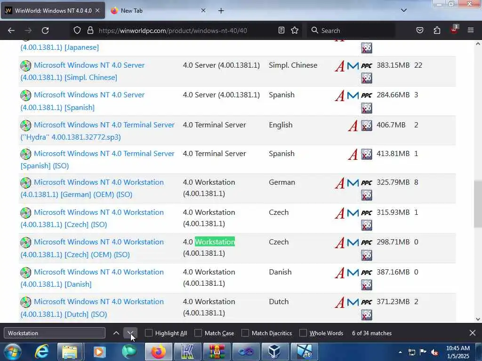Open the taskbar clock and date
The image size is (482, 361).
(458, 352)
